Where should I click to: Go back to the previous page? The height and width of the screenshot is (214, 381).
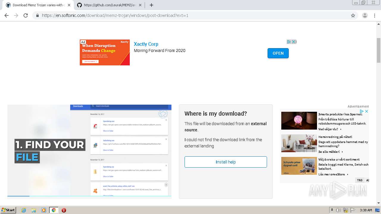click(x=7, y=15)
